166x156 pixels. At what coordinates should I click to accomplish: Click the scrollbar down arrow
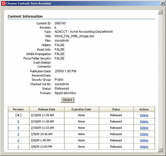(160, 150)
